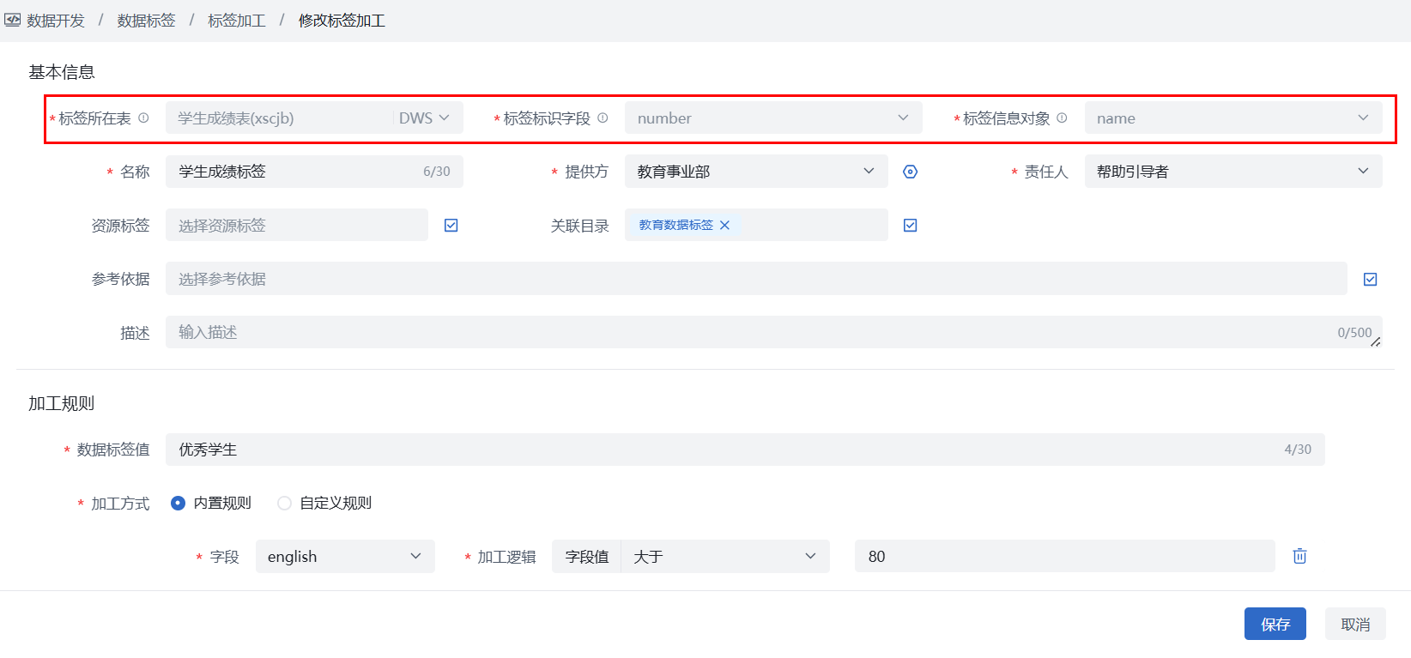This screenshot has height=658, width=1411.
Task: Toggle checkbox next to 资源标签 field
Action: 451,226
